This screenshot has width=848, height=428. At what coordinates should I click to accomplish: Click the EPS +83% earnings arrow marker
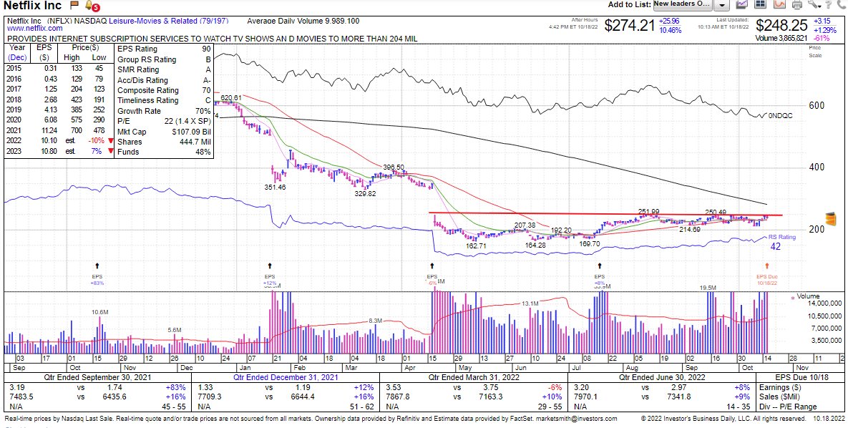(x=97, y=266)
